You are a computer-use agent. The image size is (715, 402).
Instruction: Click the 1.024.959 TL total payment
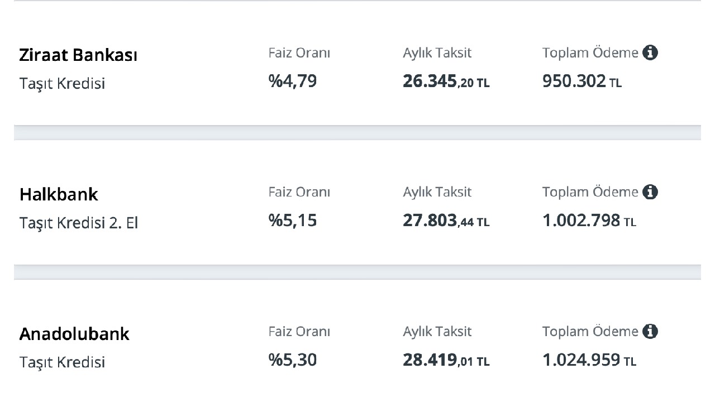coord(589,360)
